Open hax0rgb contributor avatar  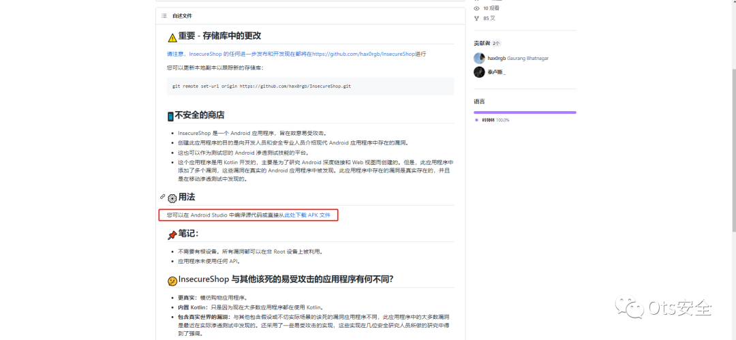(479, 58)
